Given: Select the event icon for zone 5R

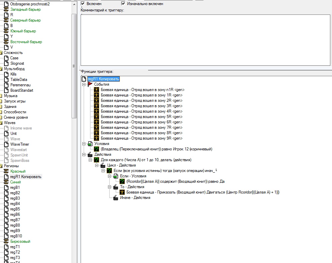Looking at the screenshot, I should (96, 117).
